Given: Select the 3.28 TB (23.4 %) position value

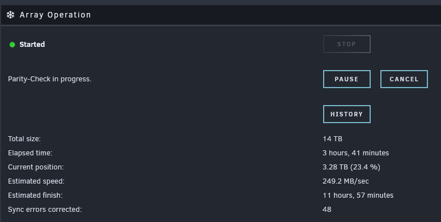Looking at the screenshot, I should (x=351, y=167).
